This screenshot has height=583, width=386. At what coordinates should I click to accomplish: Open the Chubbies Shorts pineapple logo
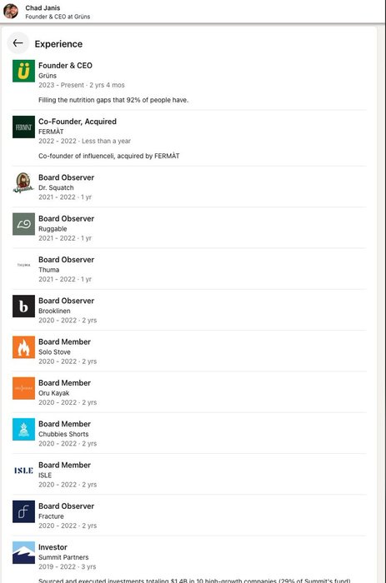point(23,430)
